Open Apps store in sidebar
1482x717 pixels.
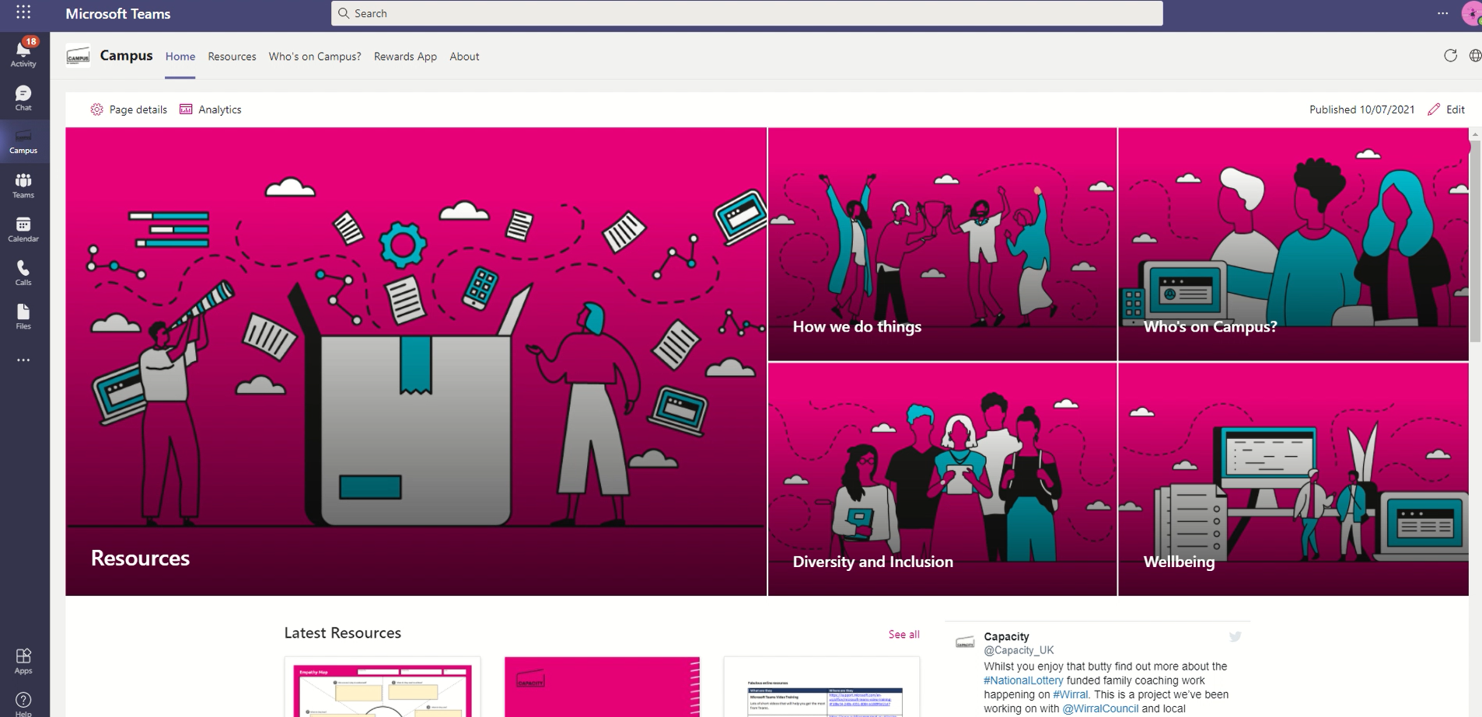click(x=23, y=661)
